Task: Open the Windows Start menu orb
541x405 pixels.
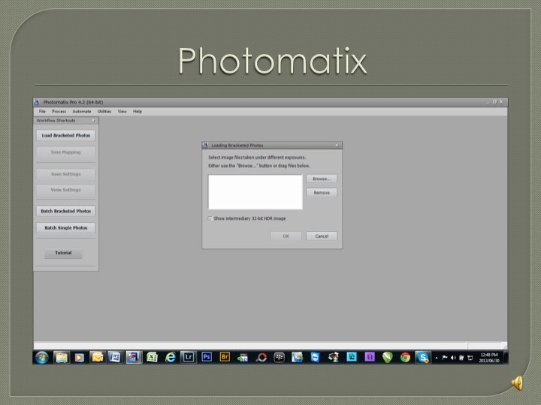Action: click(x=42, y=358)
